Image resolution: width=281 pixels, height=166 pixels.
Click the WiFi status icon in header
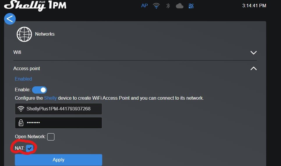(156, 6)
